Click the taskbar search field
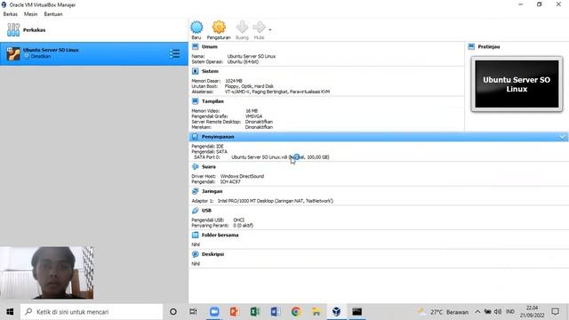Viewport: 569px width, 320px height. [92, 312]
